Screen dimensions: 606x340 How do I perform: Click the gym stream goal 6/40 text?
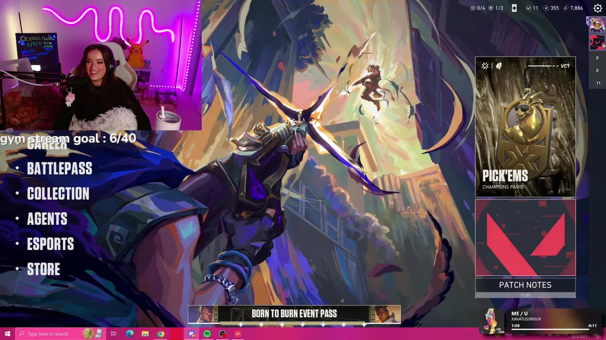point(68,138)
